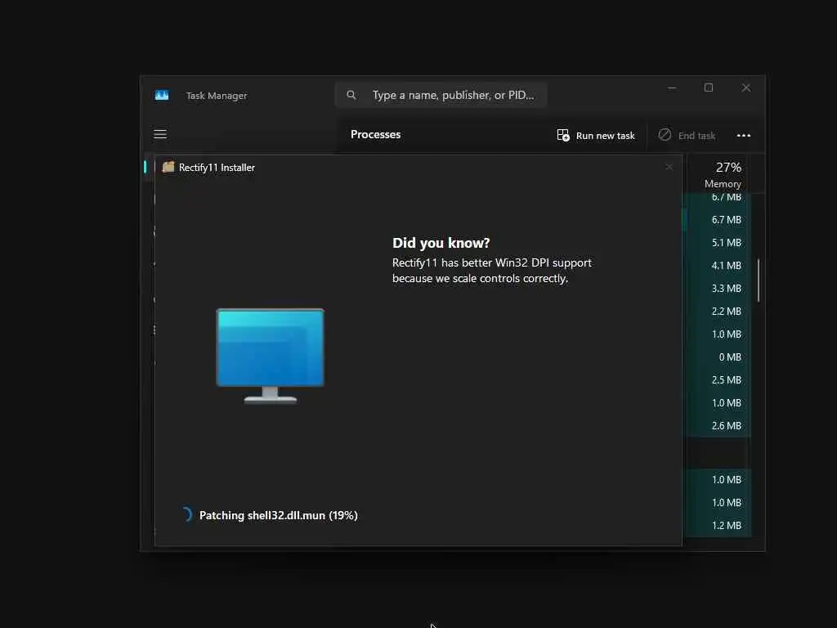Click Run new task button
This screenshot has height=628, width=837.
(x=596, y=136)
